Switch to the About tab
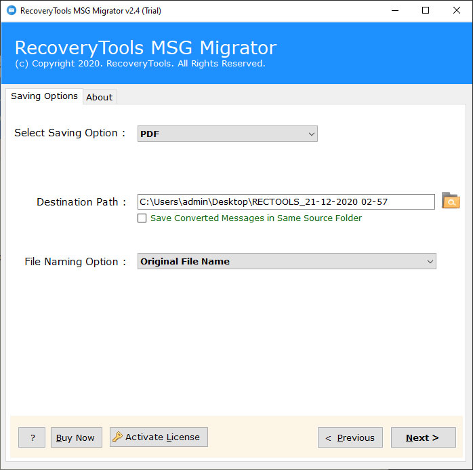Viewport: 473px width, 470px height. coord(99,97)
